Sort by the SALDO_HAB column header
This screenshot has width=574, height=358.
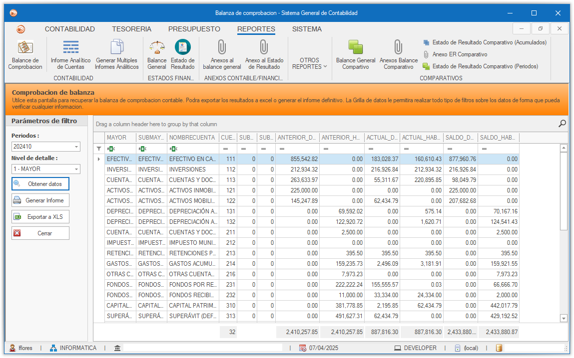point(498,137)
